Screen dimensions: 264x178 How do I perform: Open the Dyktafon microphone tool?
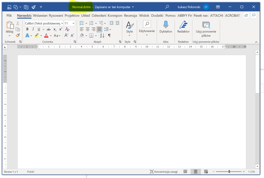(x=166, y=27)
